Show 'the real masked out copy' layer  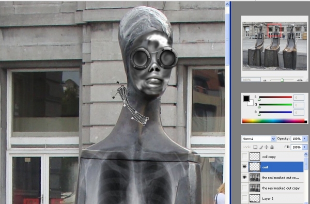(244, 188)
